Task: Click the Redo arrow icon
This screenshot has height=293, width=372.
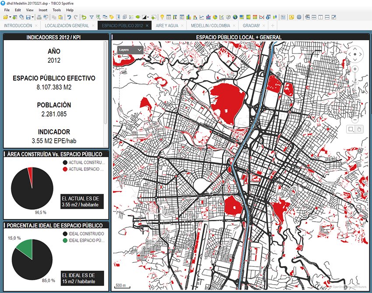Action: coord(76,17)
